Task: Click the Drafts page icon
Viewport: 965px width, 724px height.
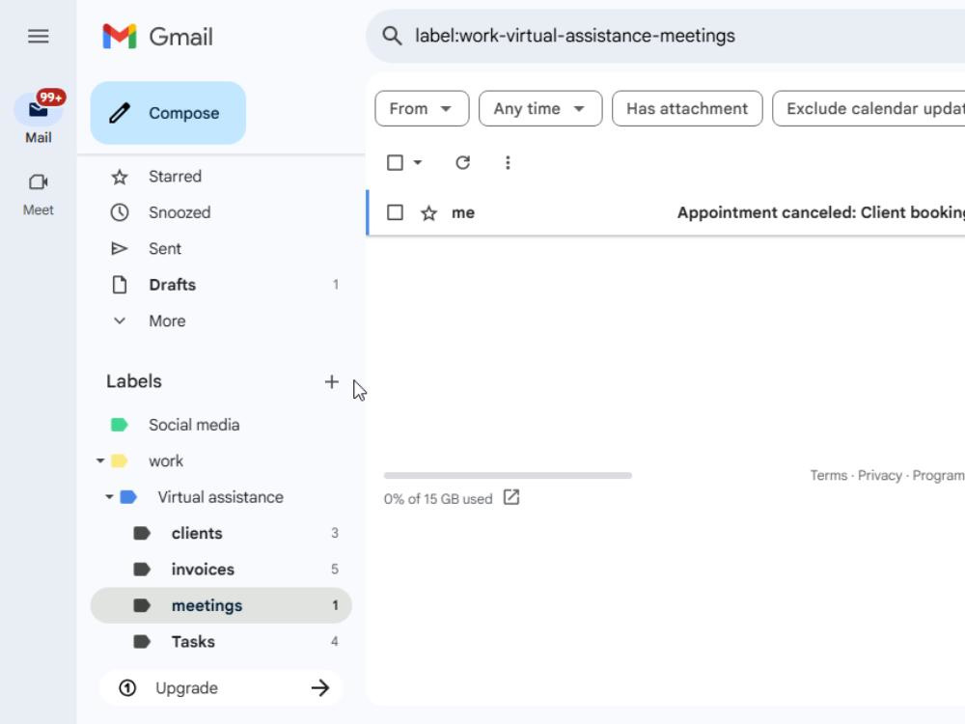Action: 120,285
